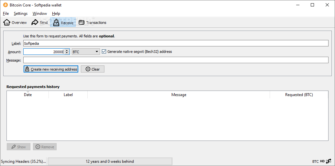Select the Receive inbox icon
The image size is (335, 166).
tap(56, 22)
